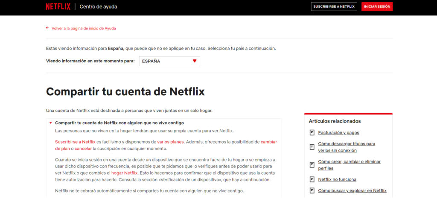
Task: Open the España country dropdown
Action: (x=169, y=61)
